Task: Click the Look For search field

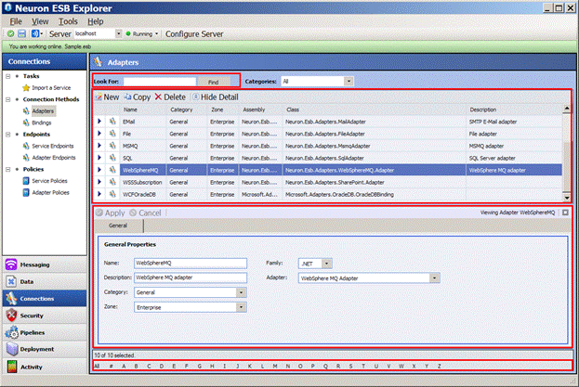Action: [x=160, y=82]
